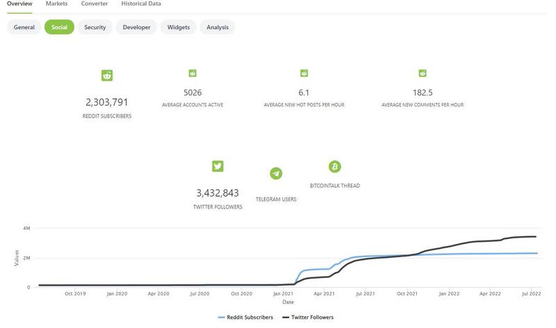Image resolution: width=556 pixels, height=328 pixels.
Task: Show the Developer section
Action: 136,27
